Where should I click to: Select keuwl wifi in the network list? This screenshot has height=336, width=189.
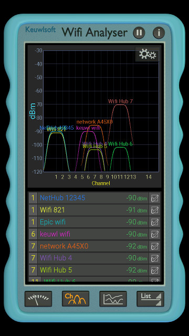(94, 234)
